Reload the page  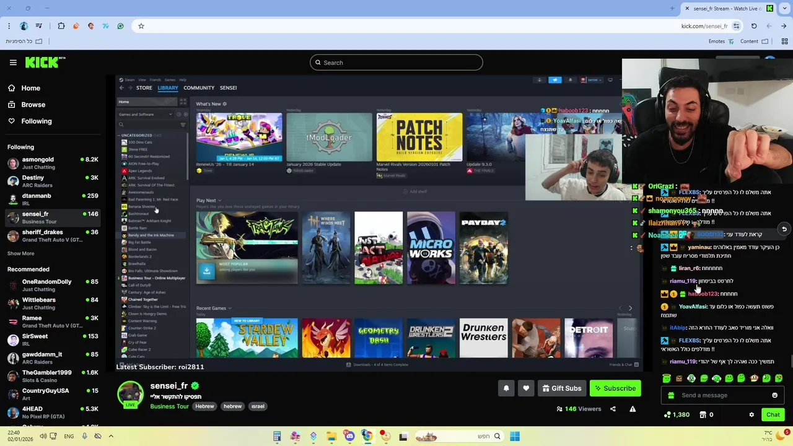pos(754,26)
